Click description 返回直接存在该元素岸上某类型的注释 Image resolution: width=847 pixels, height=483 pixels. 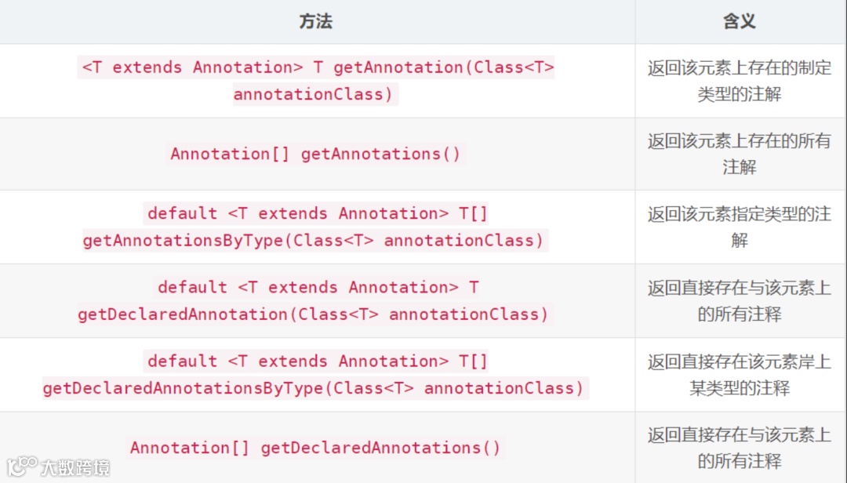[739, 375]
